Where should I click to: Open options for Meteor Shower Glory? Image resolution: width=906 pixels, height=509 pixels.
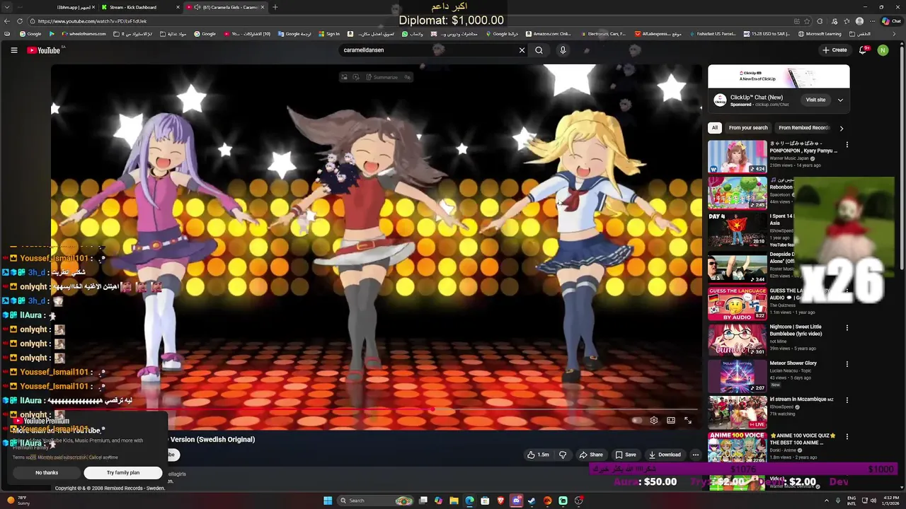(x=847, y=364)
